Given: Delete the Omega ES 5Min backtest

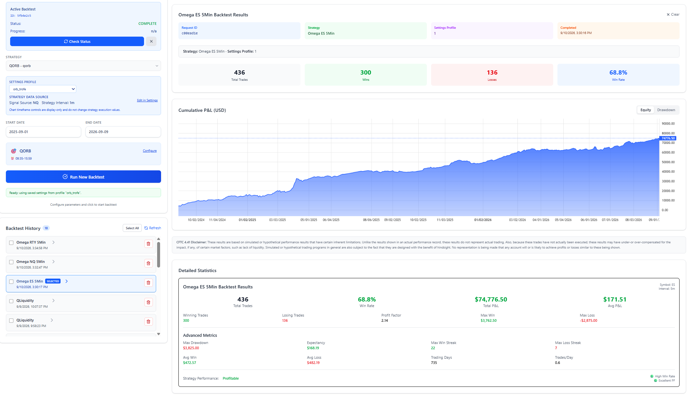Looking at the screenshot, I should click(148, 283).
